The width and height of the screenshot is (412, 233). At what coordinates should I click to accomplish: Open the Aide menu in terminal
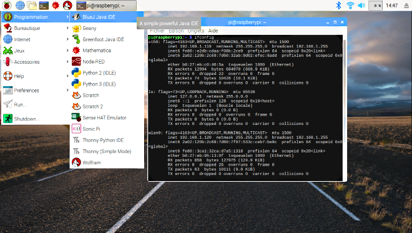[213, 31]
